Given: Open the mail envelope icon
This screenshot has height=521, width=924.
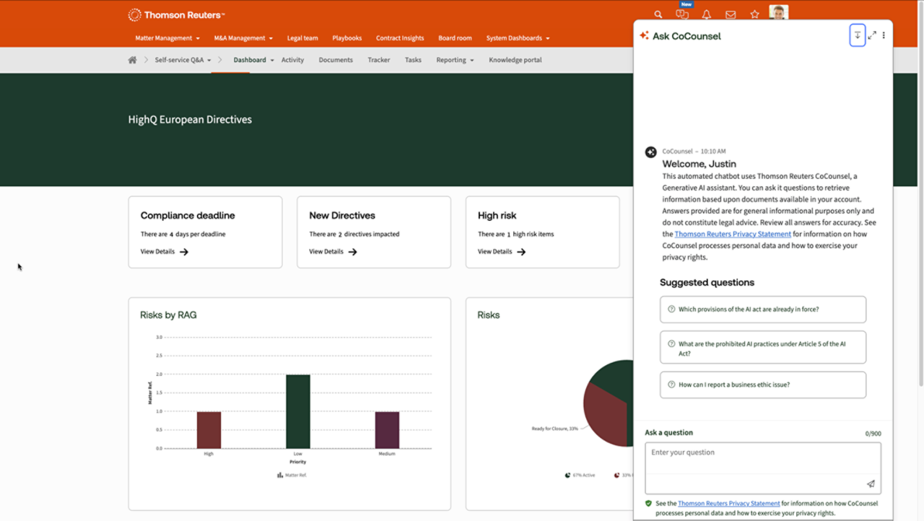Looking at the screenshot, I should 731,14.
